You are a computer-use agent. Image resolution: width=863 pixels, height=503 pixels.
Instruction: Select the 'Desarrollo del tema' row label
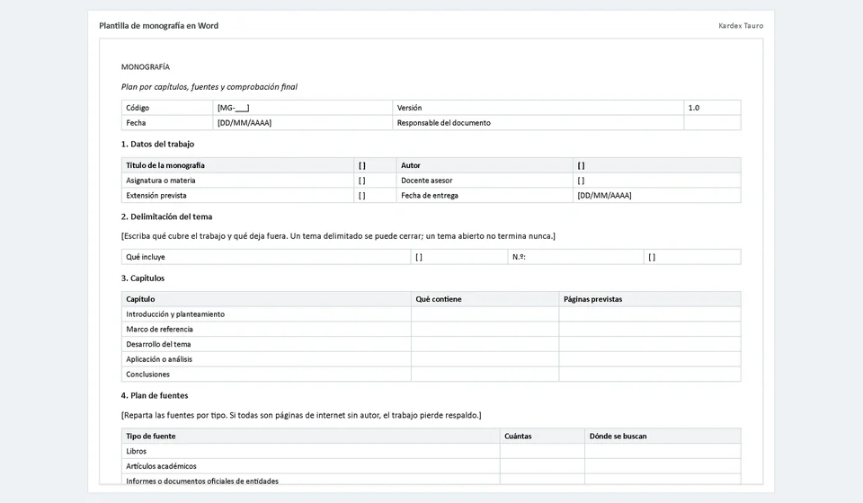(x=158, y=344)
